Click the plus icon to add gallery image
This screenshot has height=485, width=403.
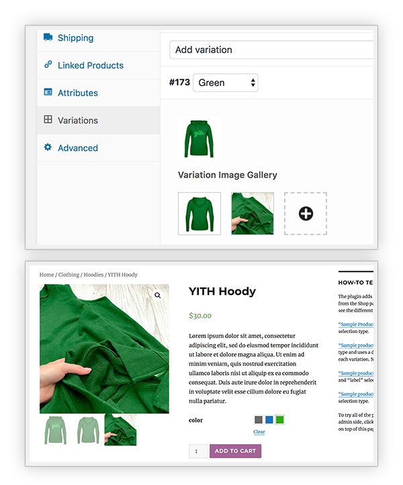click(x=306, y=214)
